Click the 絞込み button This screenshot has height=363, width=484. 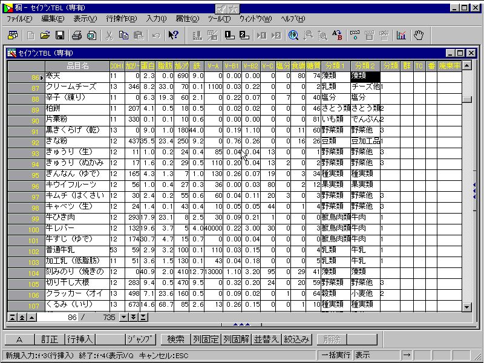tap(297, 339)
